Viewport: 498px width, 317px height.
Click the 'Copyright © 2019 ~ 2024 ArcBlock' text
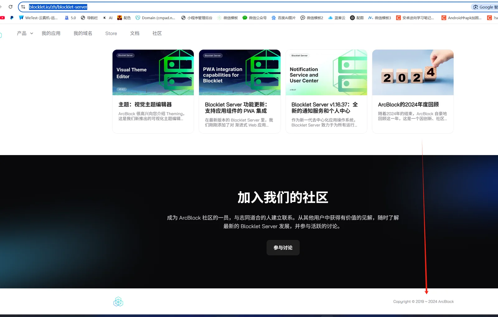[x=423, y=301]
